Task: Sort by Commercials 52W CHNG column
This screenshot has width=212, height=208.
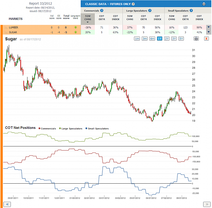Action: tap(88, 19)
